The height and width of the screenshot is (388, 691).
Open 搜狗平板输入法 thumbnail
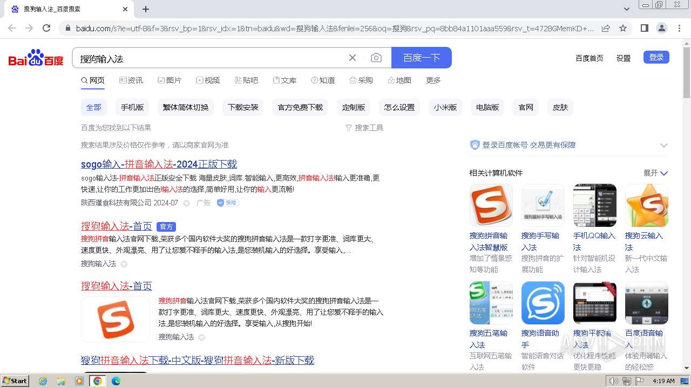pyautogui.click(x=594, y=302)
